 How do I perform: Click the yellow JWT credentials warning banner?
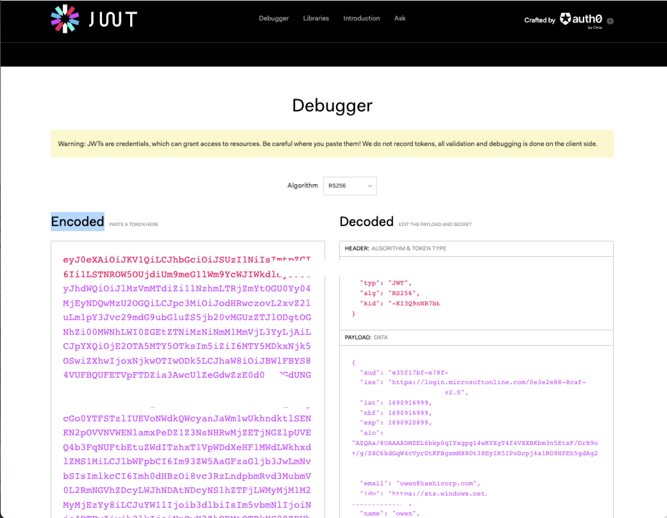pos(332,144)
